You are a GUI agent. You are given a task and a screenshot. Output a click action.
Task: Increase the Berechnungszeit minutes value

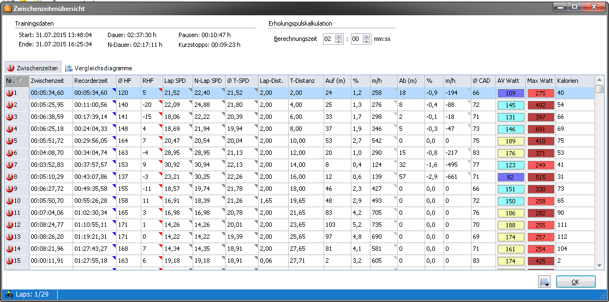(x=339, y=37)
